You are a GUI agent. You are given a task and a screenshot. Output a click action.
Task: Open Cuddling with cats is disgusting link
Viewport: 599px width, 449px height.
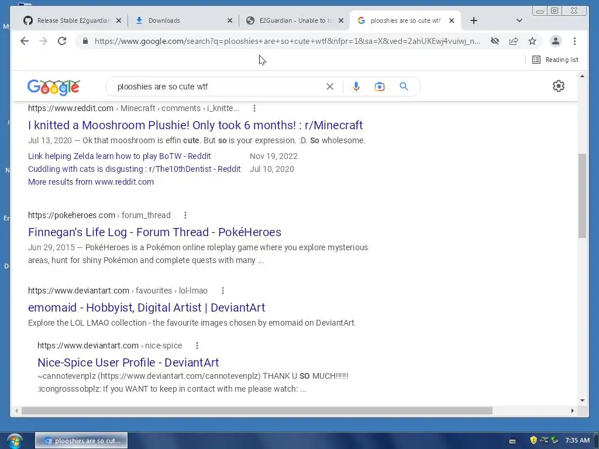[x=134, y=169]
